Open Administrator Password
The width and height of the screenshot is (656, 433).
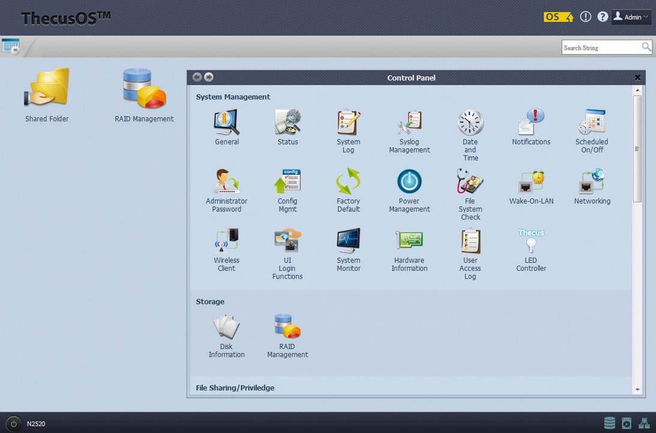226,181
